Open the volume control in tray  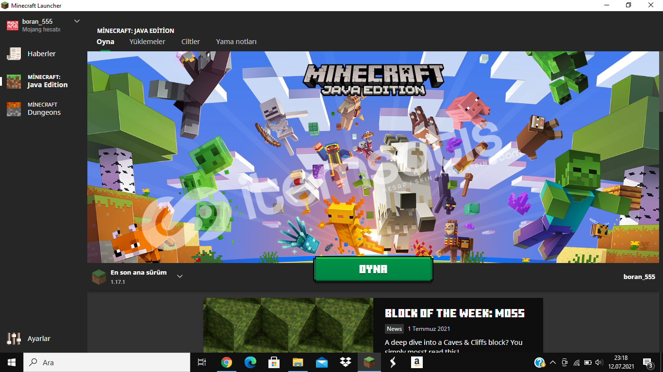pos(599,362)
